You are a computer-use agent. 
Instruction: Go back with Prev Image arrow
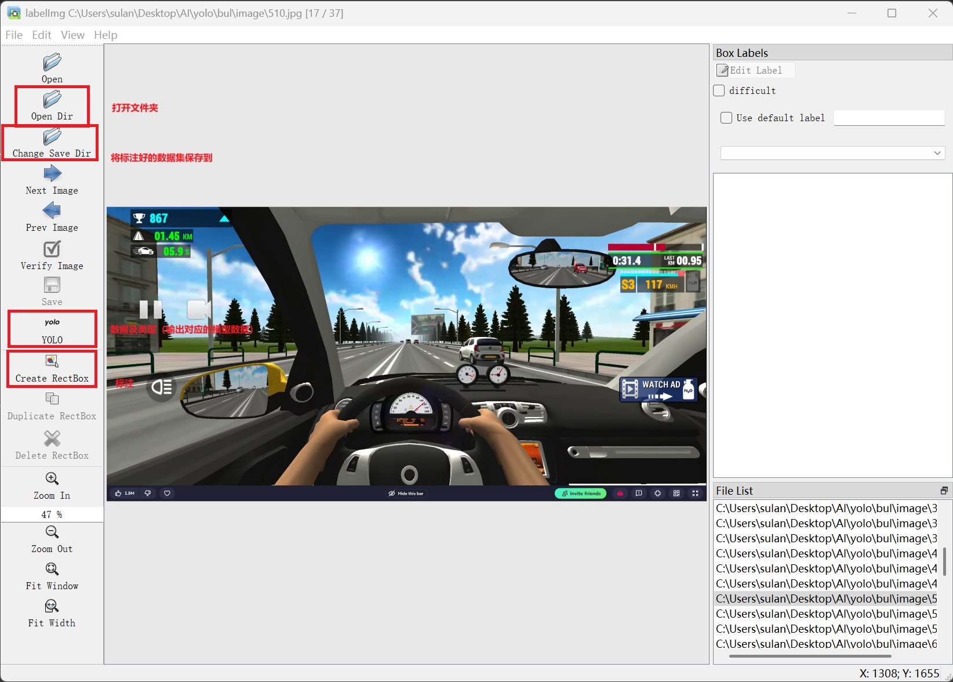pyautogui.click(x=52, y=211)
